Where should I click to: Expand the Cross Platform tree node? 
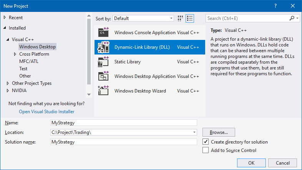pos(15,54)
